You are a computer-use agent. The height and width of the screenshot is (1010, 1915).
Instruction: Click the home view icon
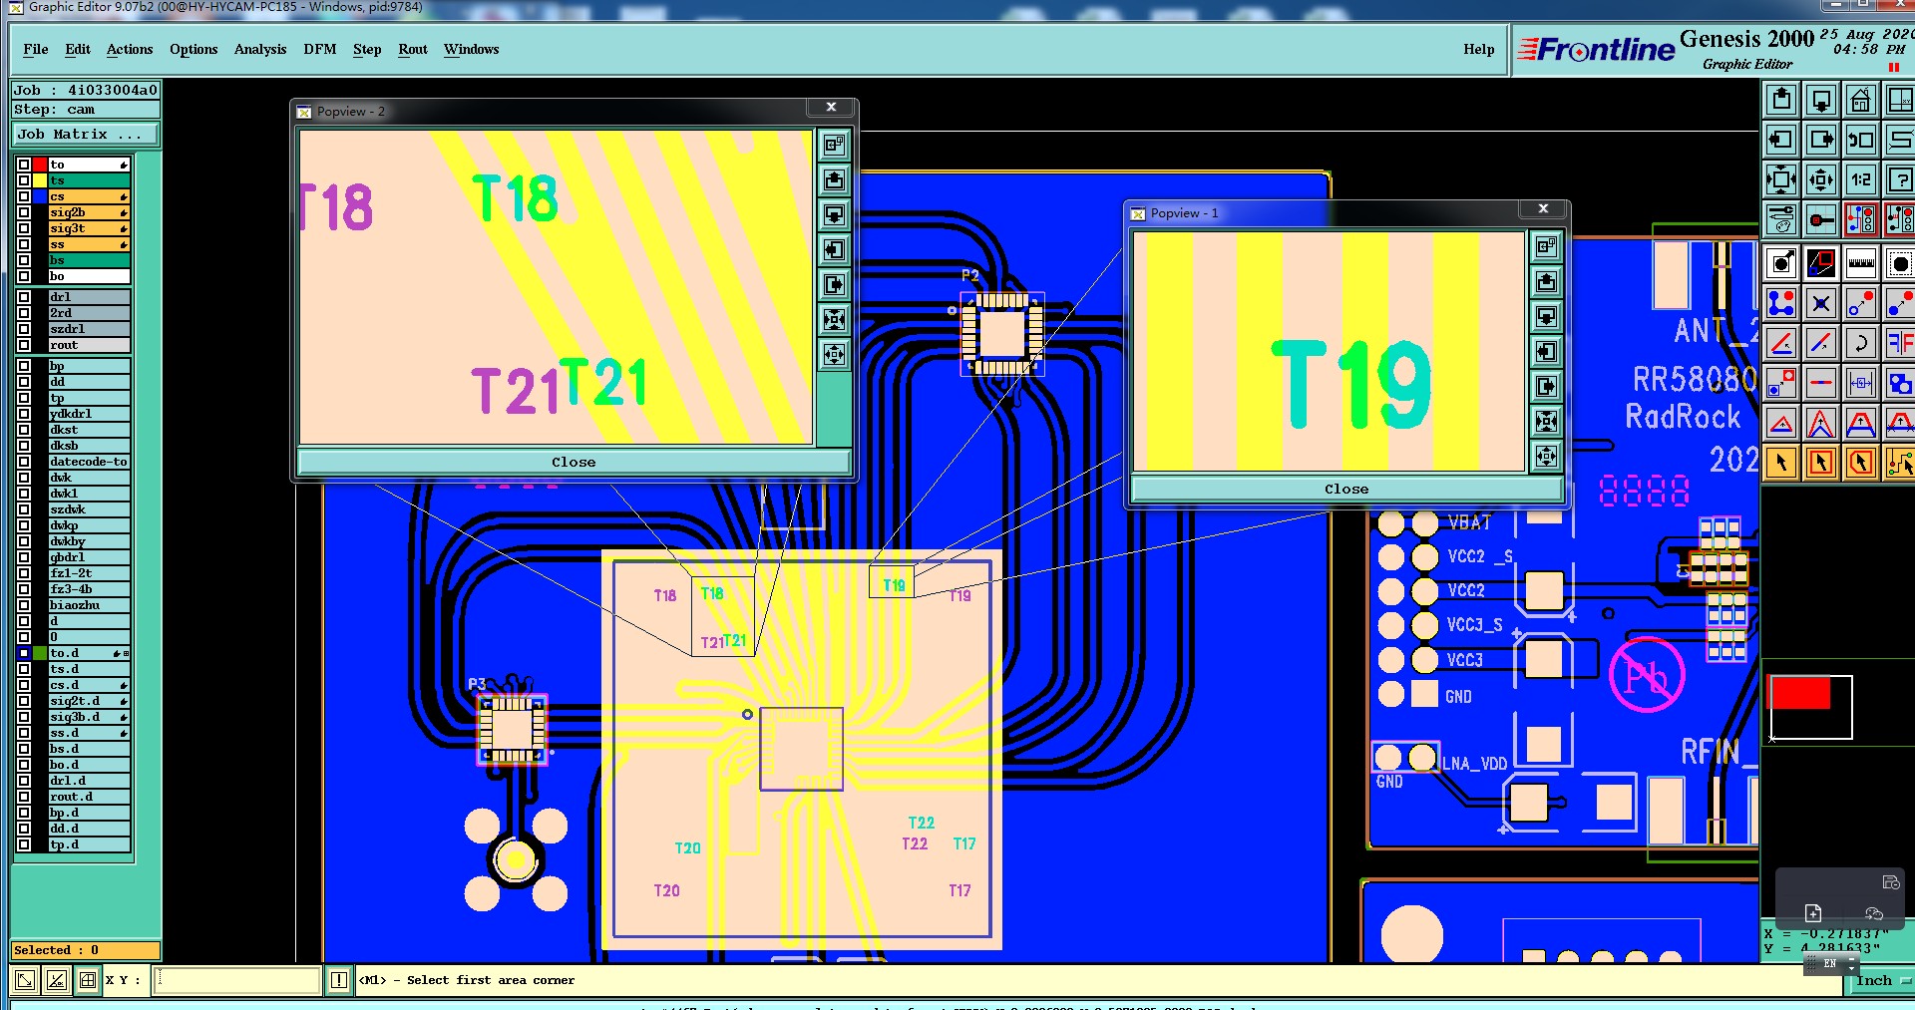1861,100
